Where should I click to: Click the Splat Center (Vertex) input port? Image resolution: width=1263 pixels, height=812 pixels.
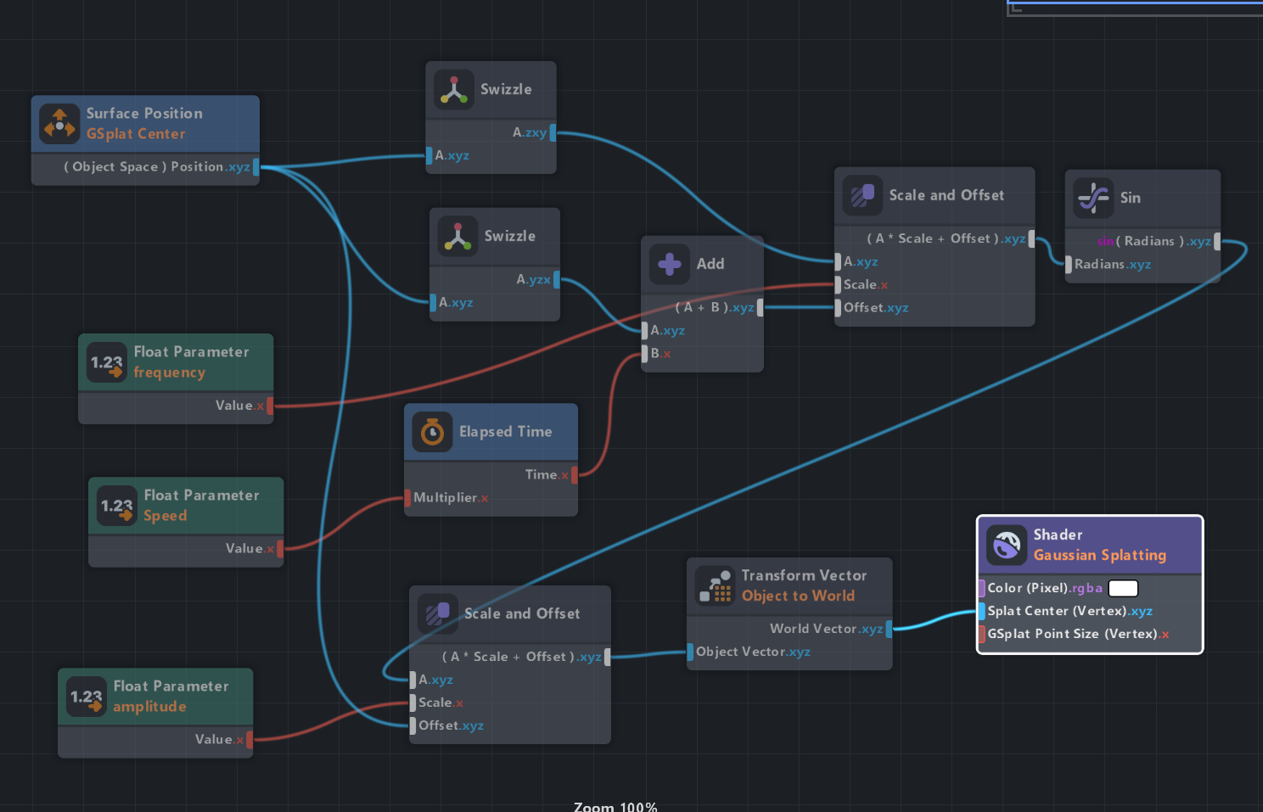pos(982,611)
